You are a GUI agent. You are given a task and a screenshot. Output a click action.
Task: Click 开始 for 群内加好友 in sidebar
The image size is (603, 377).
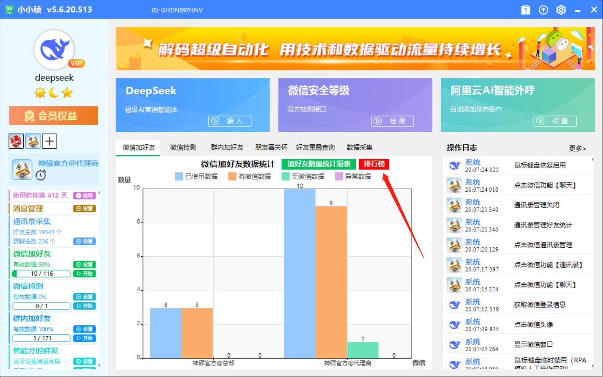click(84, 338)
